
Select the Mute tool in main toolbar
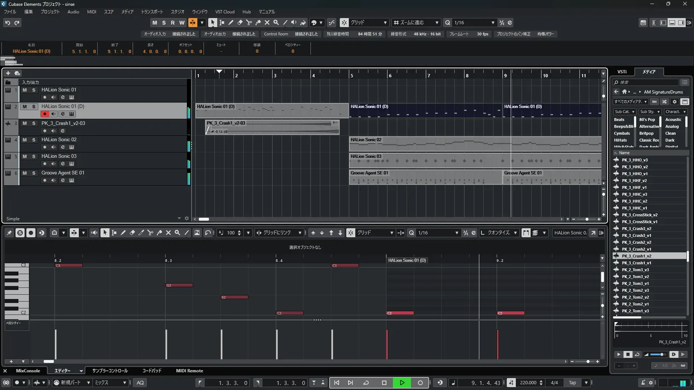point(267,22)
